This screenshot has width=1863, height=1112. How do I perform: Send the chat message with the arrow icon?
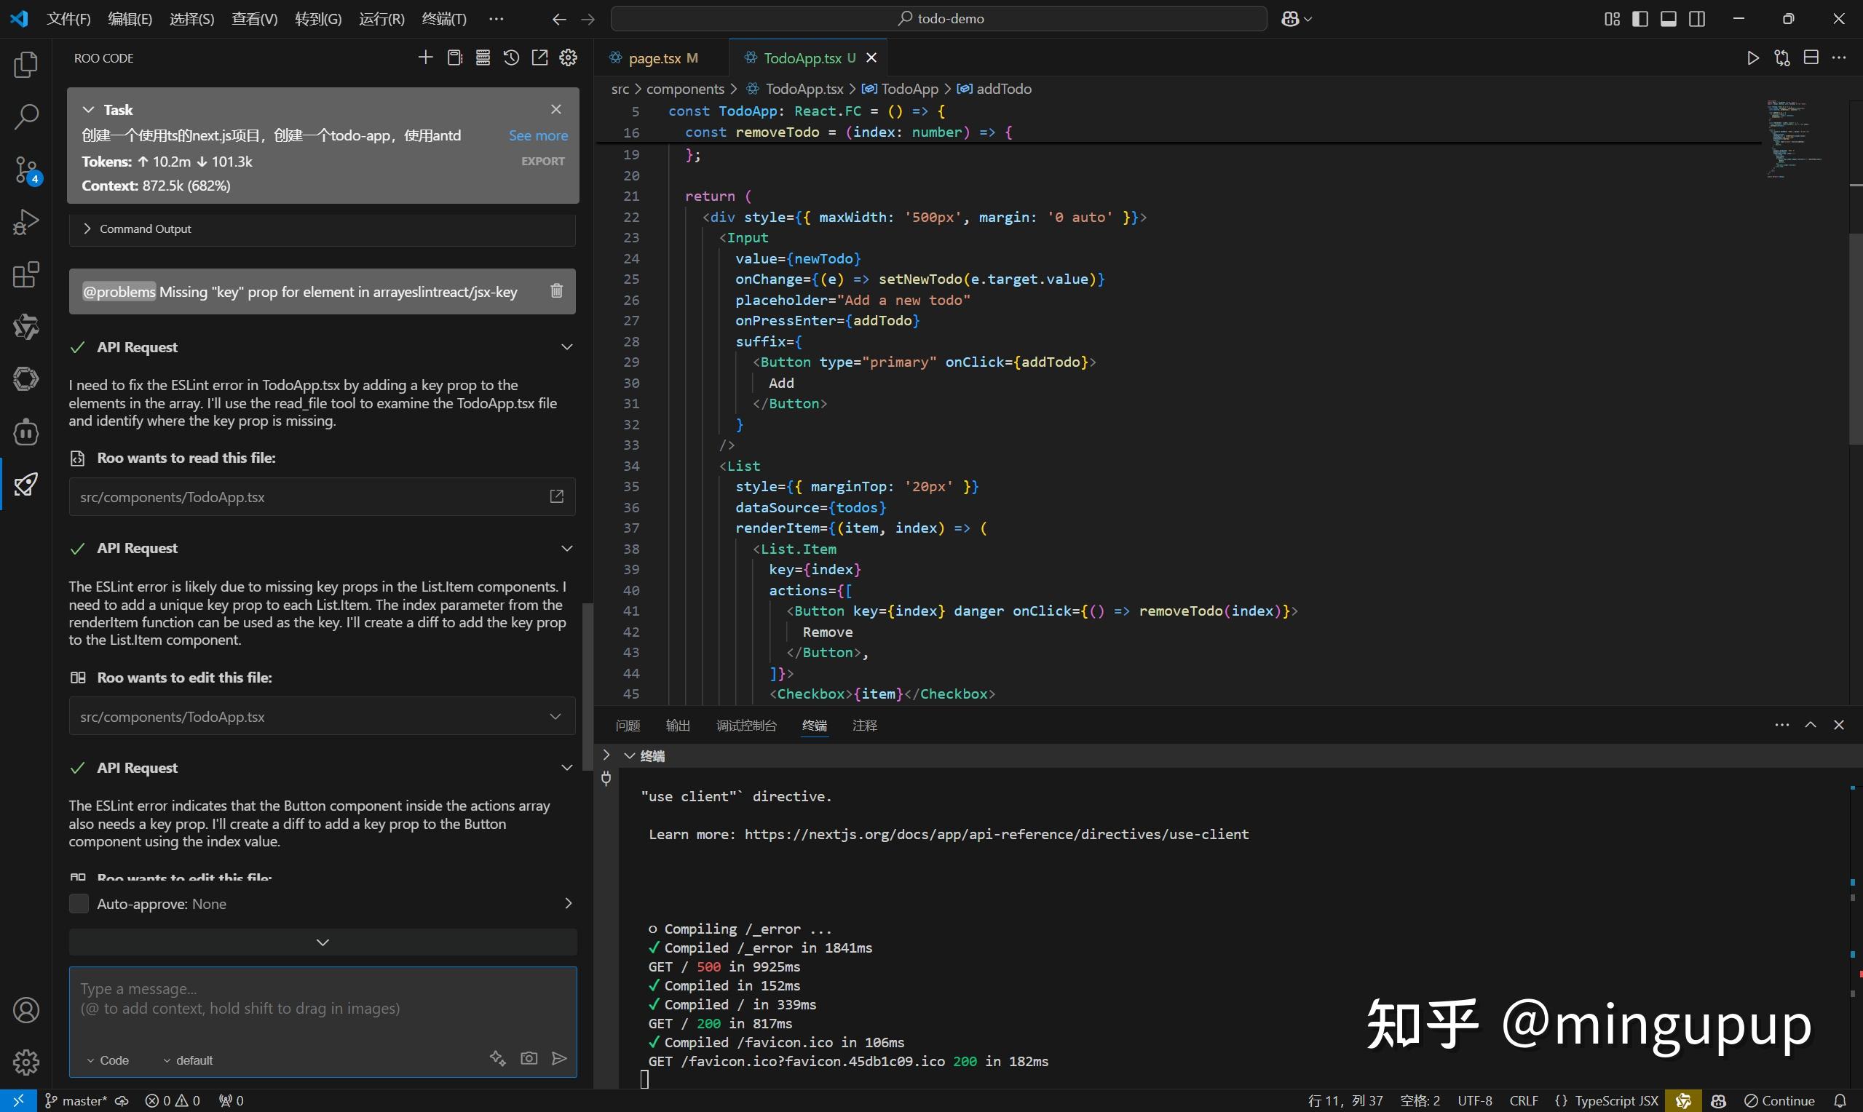pyautogui.click(x=559, y=1057)
